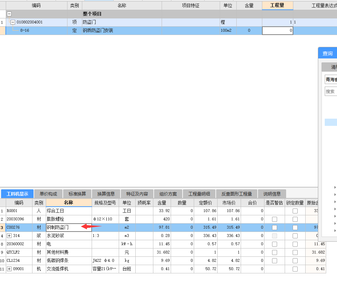This screenshot has width=337, height=286.
Task: Select code cell QTCLF2
Action: tap(19, 252)
